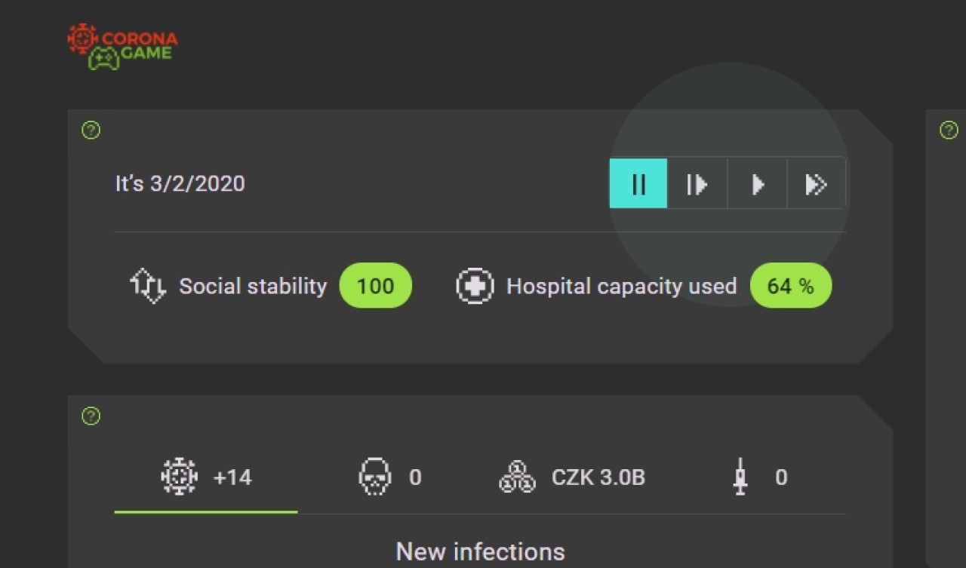
Task: Click the Social stability 100 badge
Action: pos(375,286)
